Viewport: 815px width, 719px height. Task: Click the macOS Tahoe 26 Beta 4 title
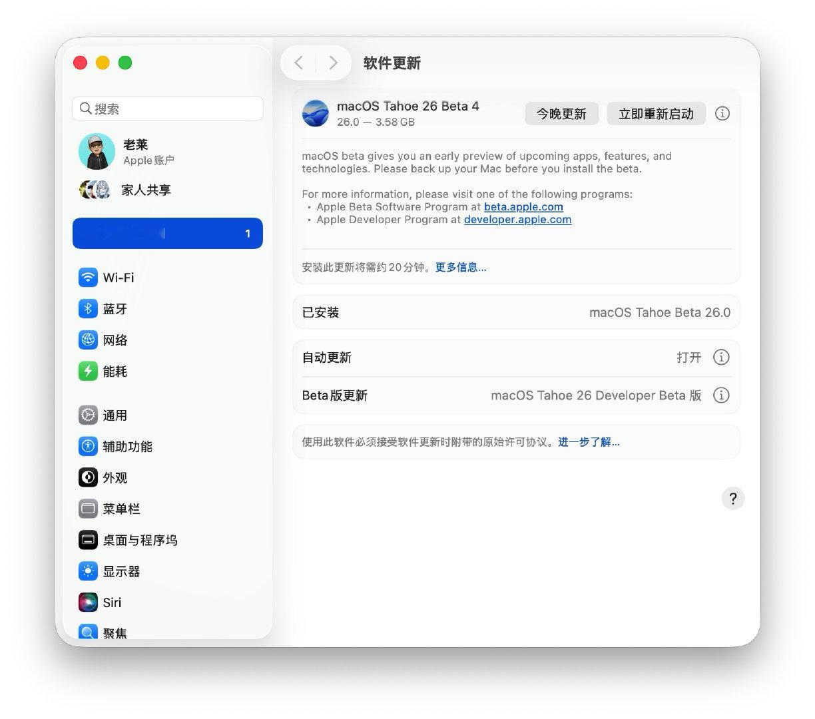[407, 106]
